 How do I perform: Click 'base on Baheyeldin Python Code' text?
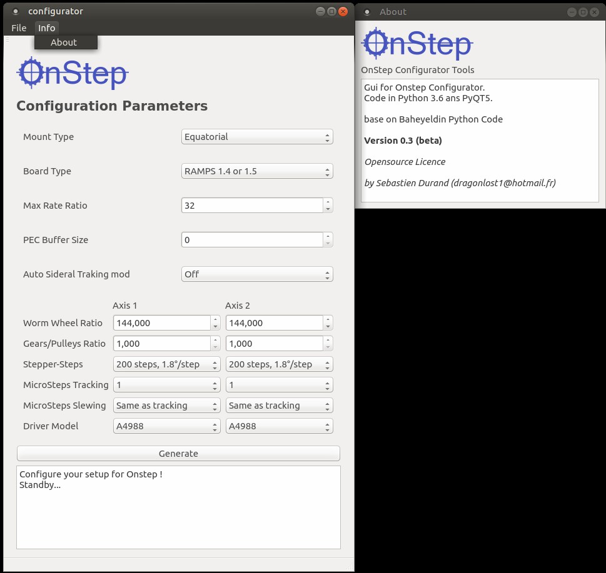coord(433,119)
